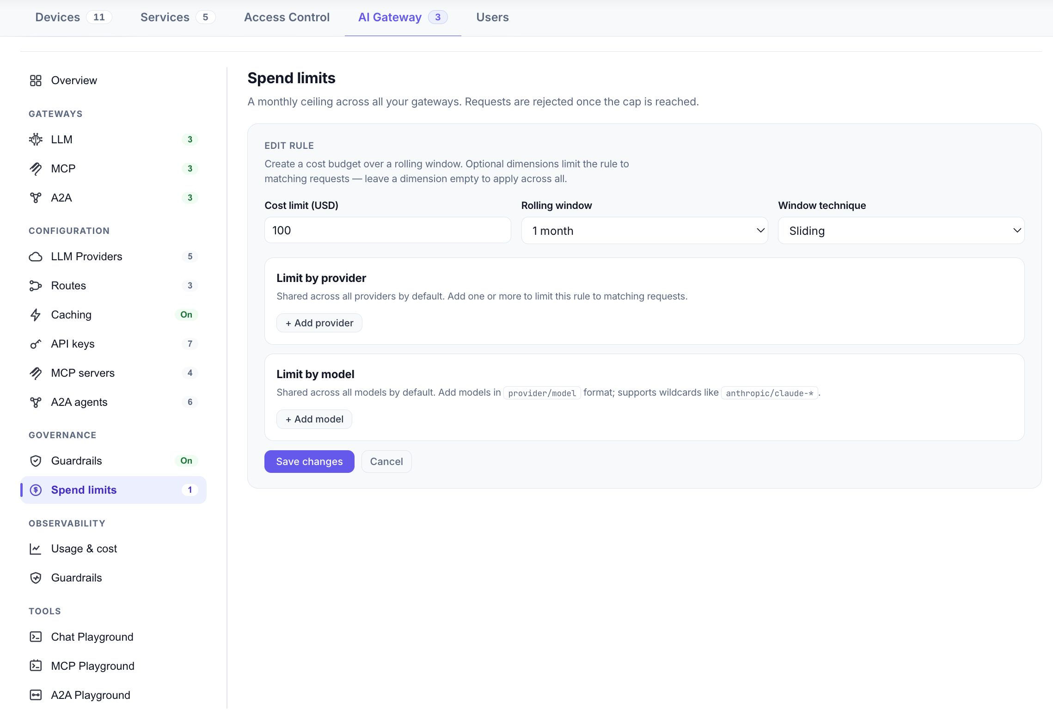1053x710 pixels.
Task: Click the Routes icon in sidebar
Action: [x=36, y=286]
